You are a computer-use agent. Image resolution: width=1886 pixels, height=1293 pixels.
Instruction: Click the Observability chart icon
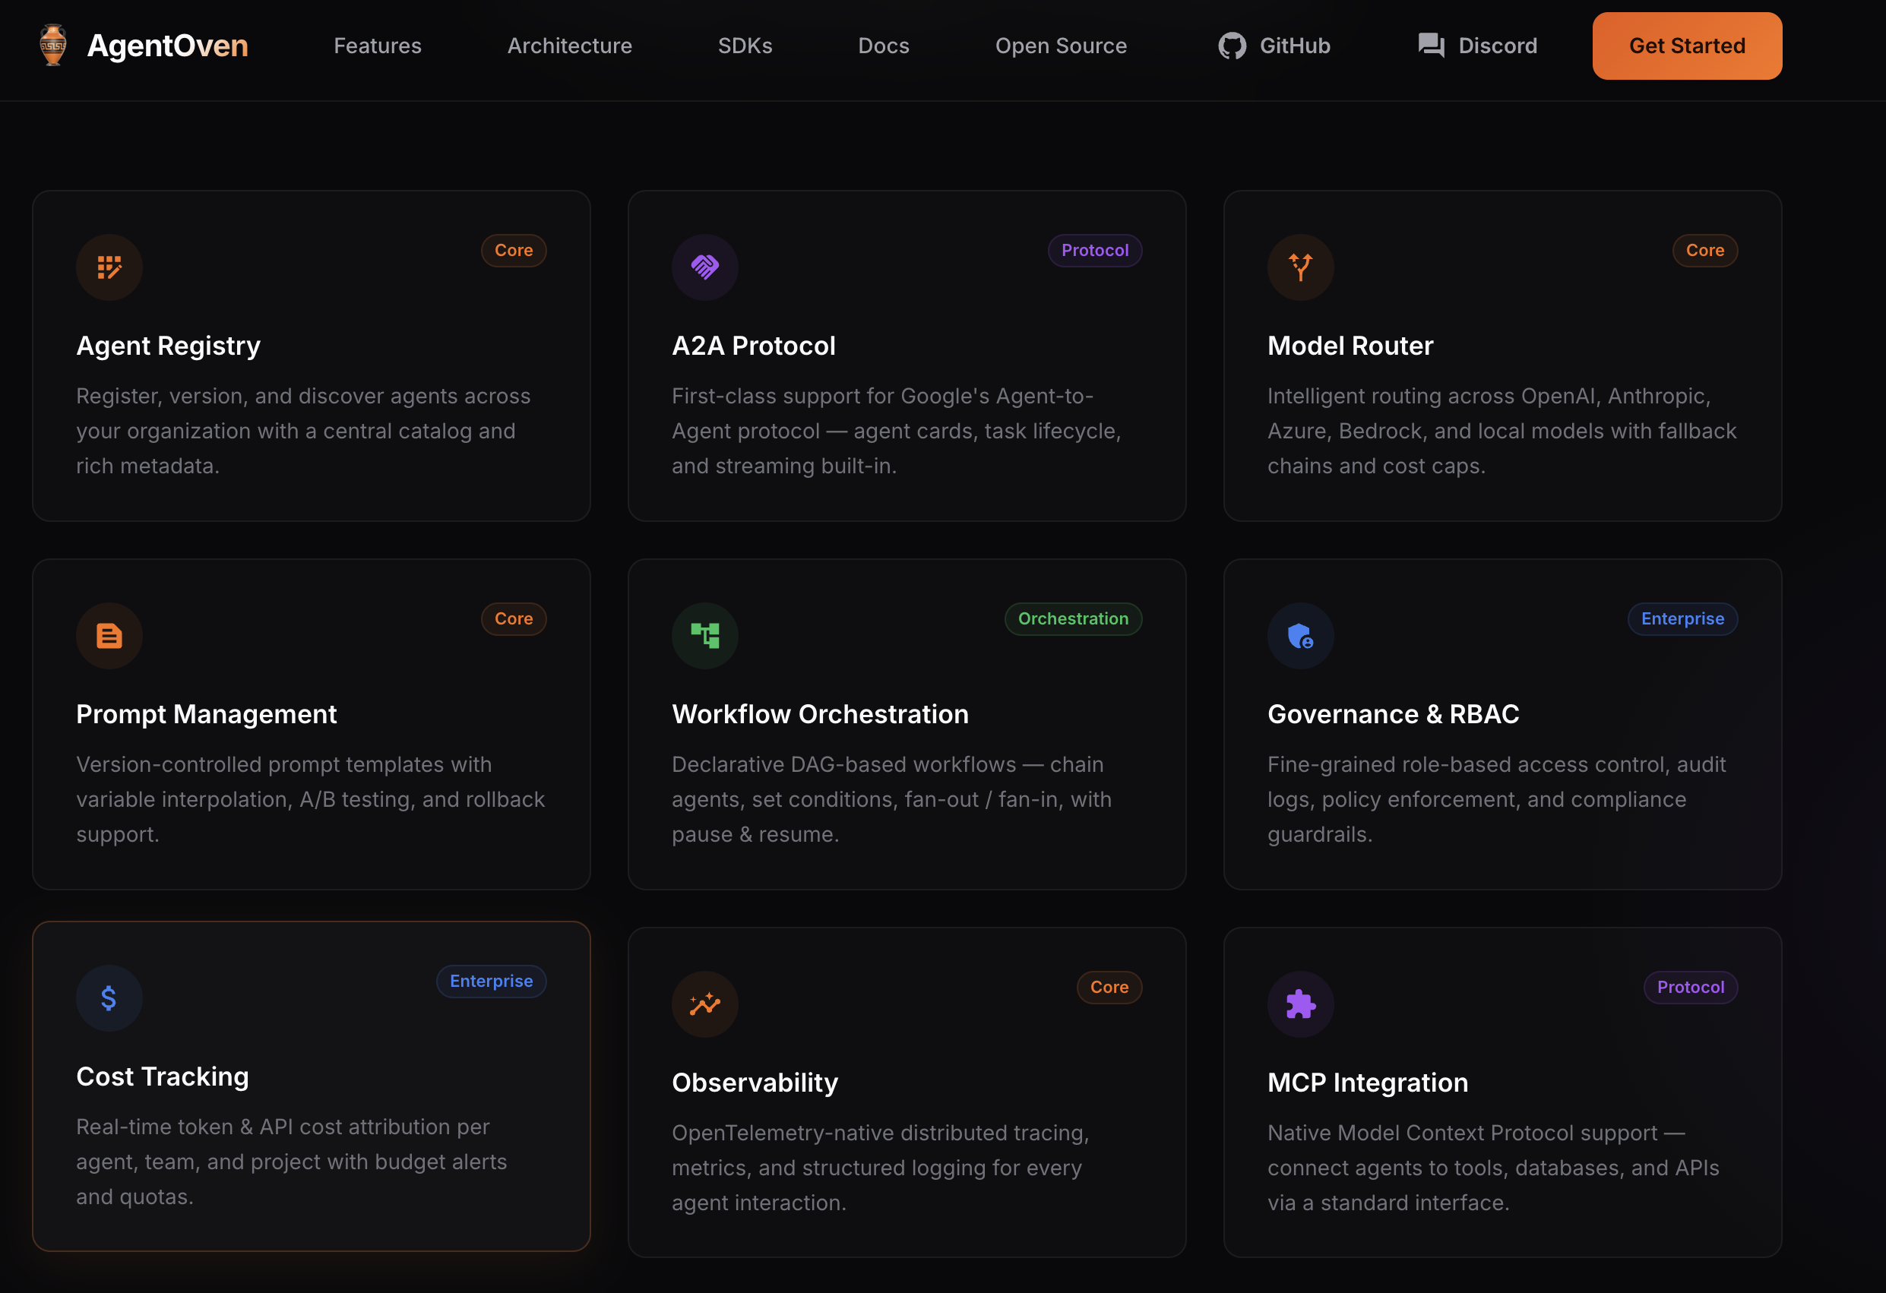(x=704, y=1004)
